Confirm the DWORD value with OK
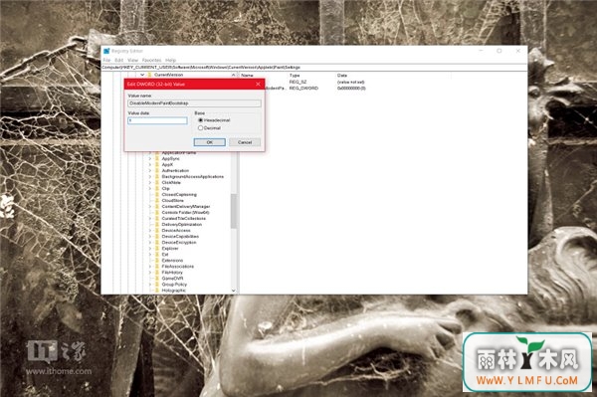 click(209, 142)
